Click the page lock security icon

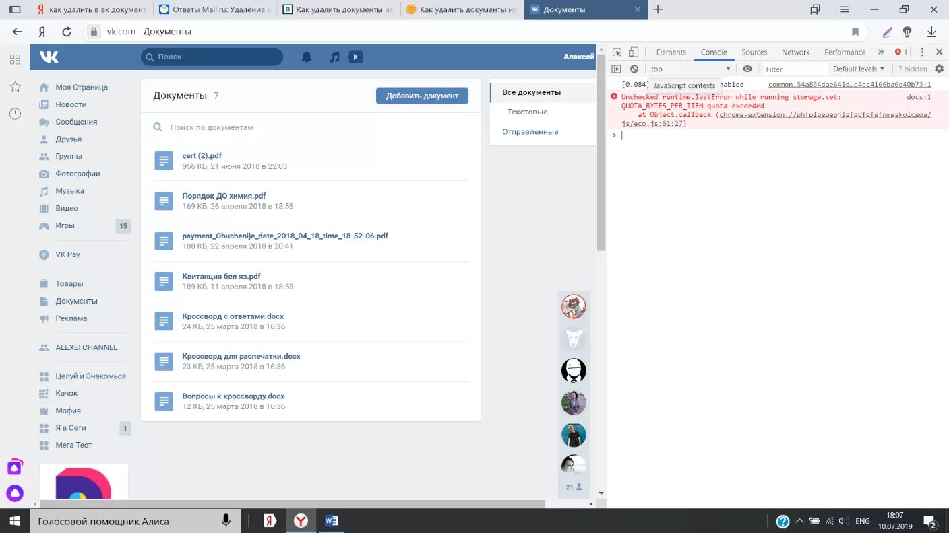(x=94, y=32)
